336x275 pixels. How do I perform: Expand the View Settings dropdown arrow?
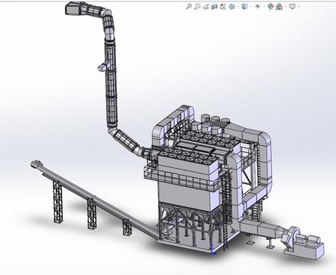pos(299,7)
